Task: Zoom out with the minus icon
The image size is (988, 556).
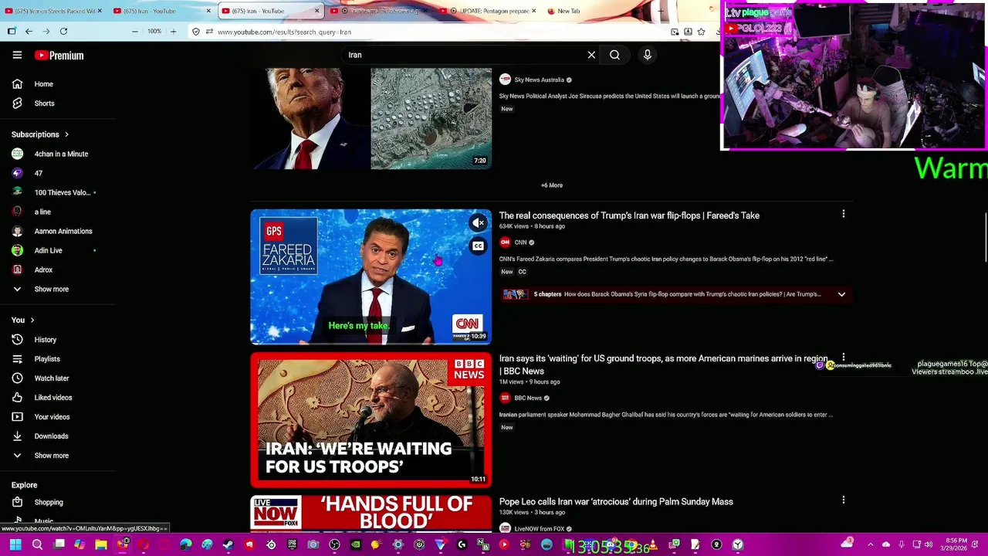Action: [134, 32]
